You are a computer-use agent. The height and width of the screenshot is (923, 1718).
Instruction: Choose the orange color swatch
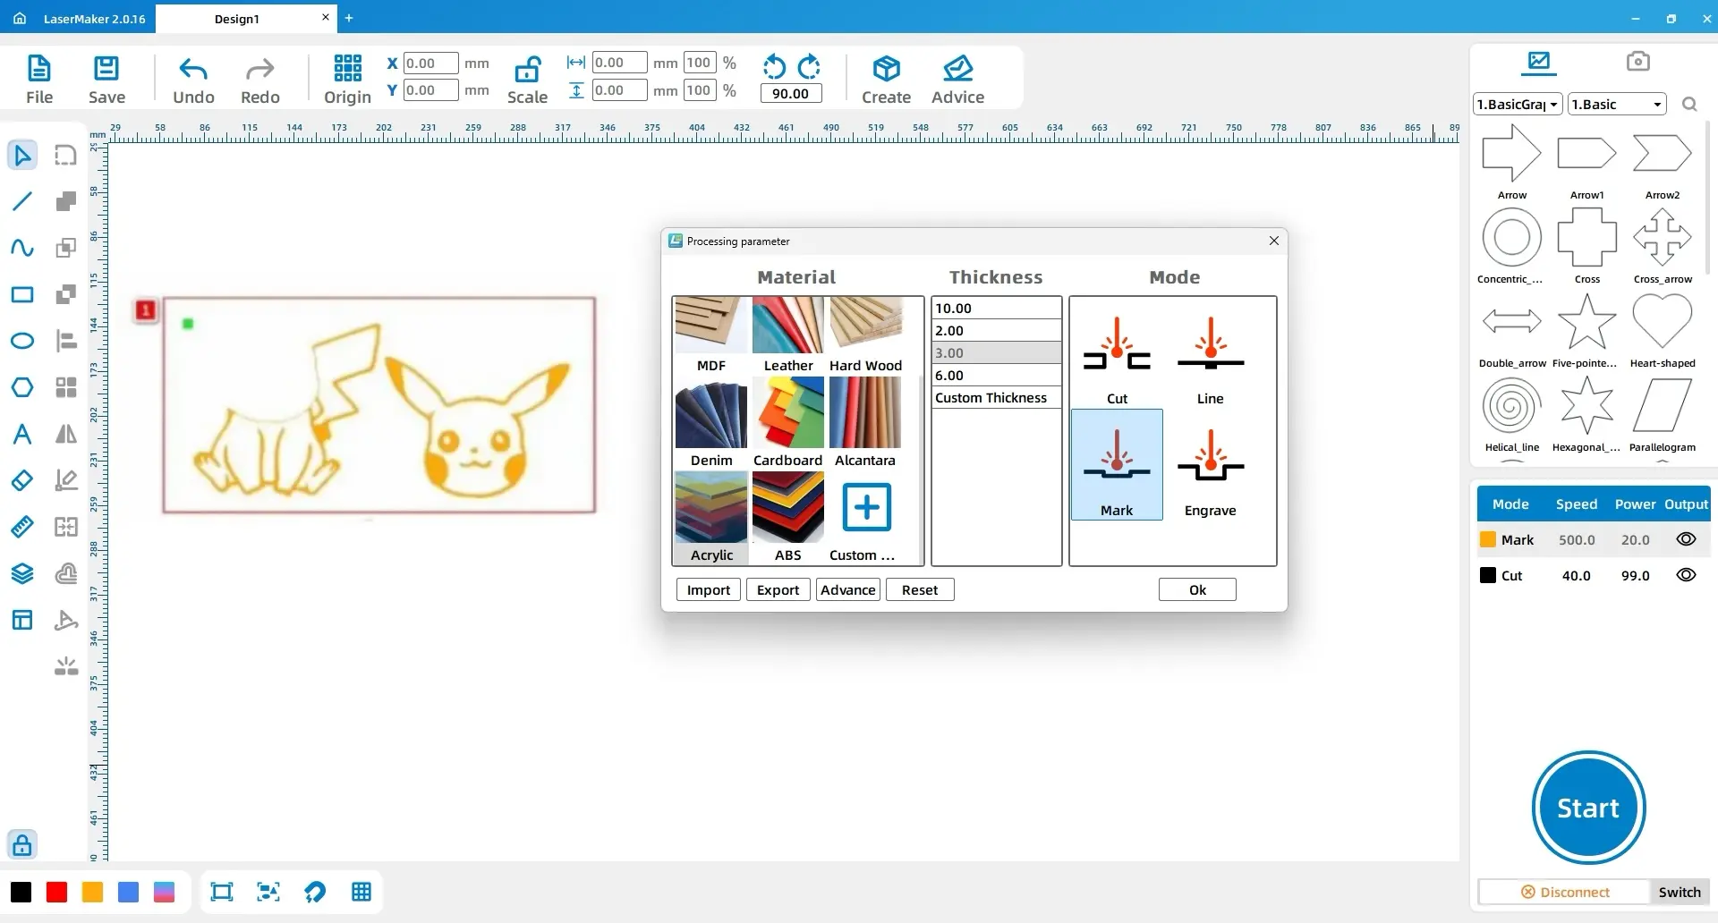pos(92,892)
